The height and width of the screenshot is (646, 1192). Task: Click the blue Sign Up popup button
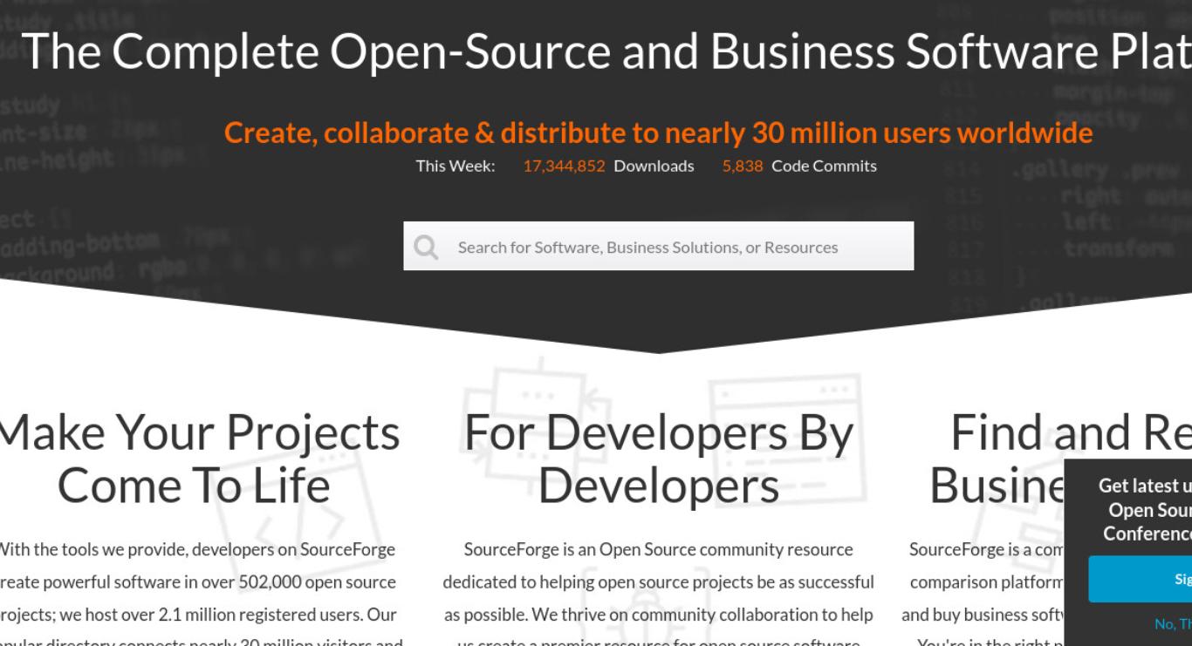click(x=1140, y=579)
